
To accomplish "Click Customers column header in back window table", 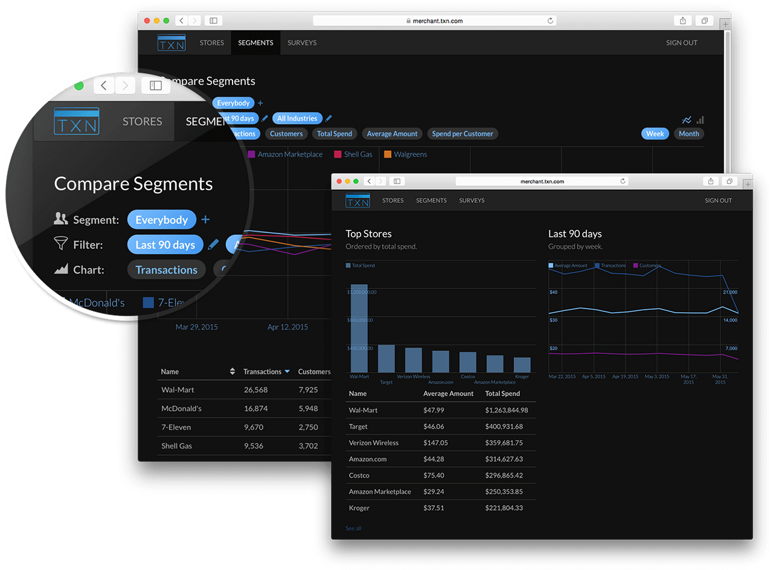I will (x=314, y=372).
